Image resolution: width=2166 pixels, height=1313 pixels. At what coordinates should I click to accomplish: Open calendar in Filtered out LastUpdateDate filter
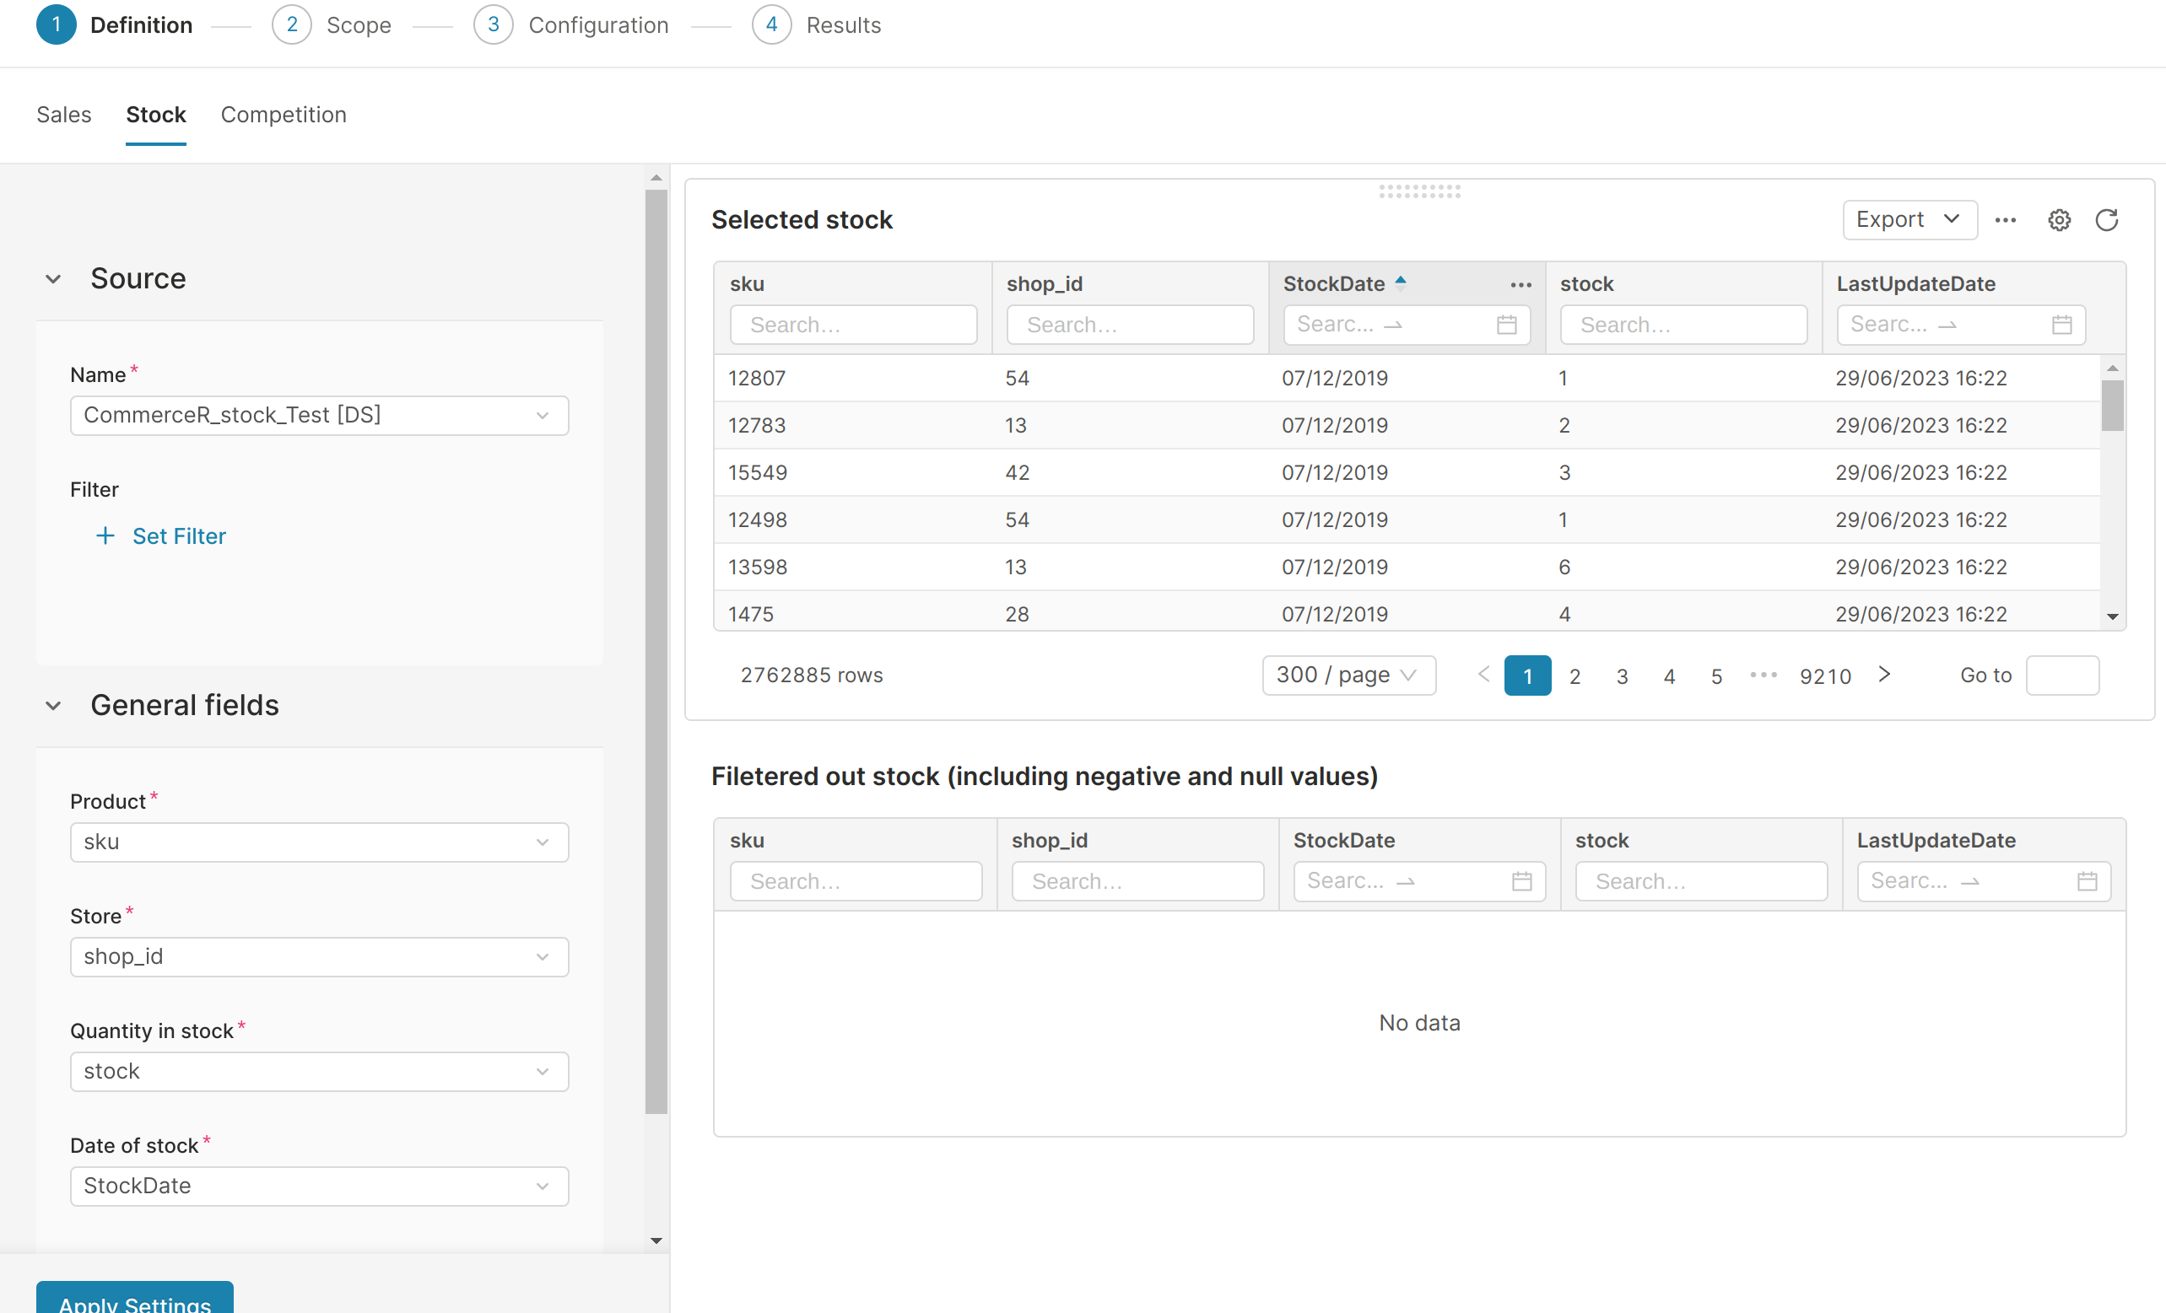click(2087, 881)
